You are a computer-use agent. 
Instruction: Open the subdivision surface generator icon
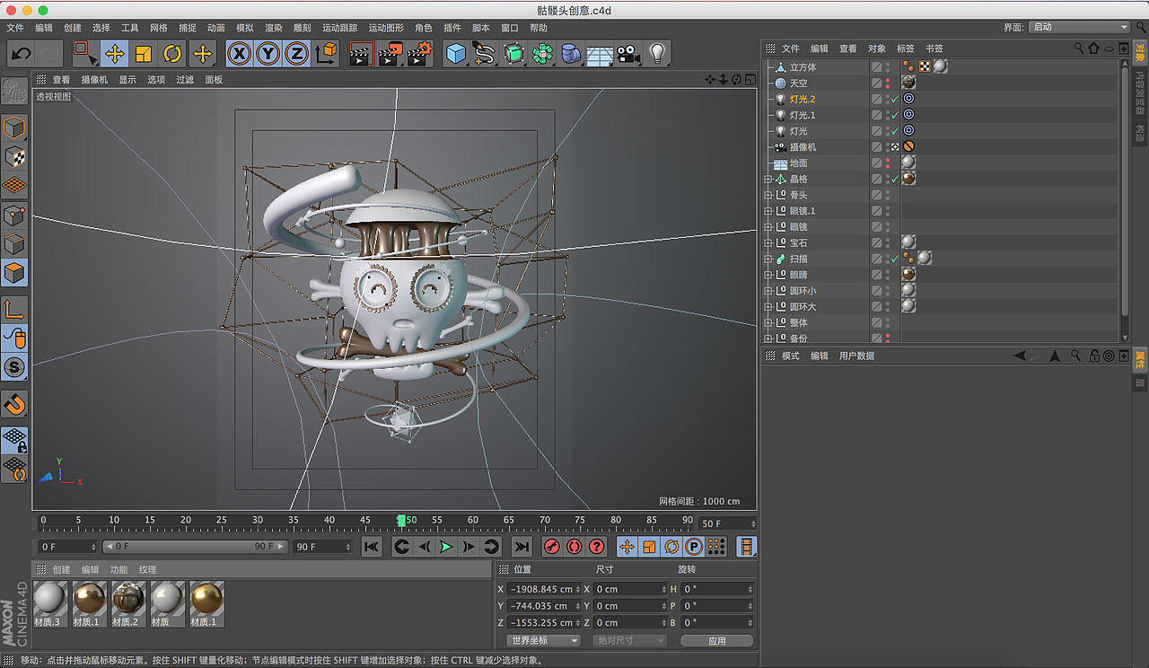coord(513,54)
